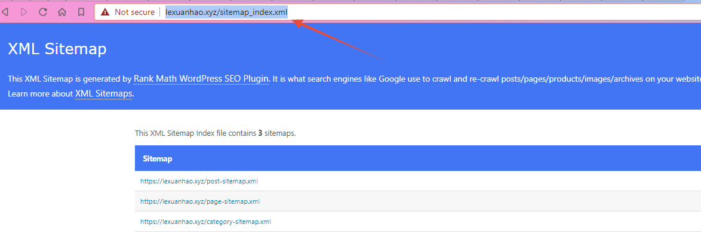
Task: Bookmark this page using the bookmark icon
Action: pos(81,12)
